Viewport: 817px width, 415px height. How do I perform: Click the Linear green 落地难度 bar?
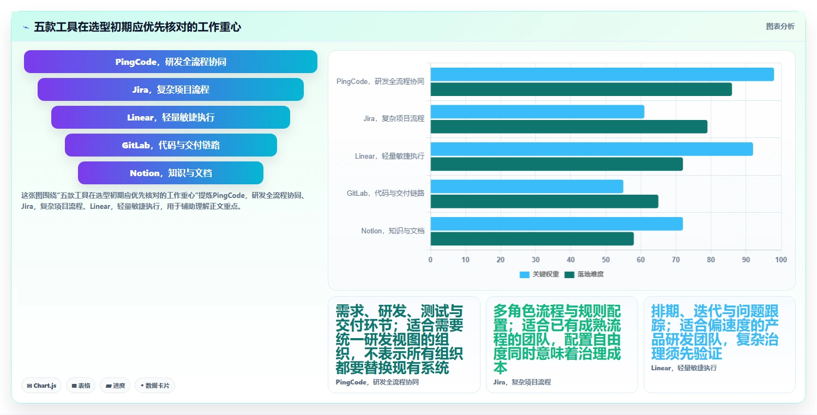pos(557,164)
